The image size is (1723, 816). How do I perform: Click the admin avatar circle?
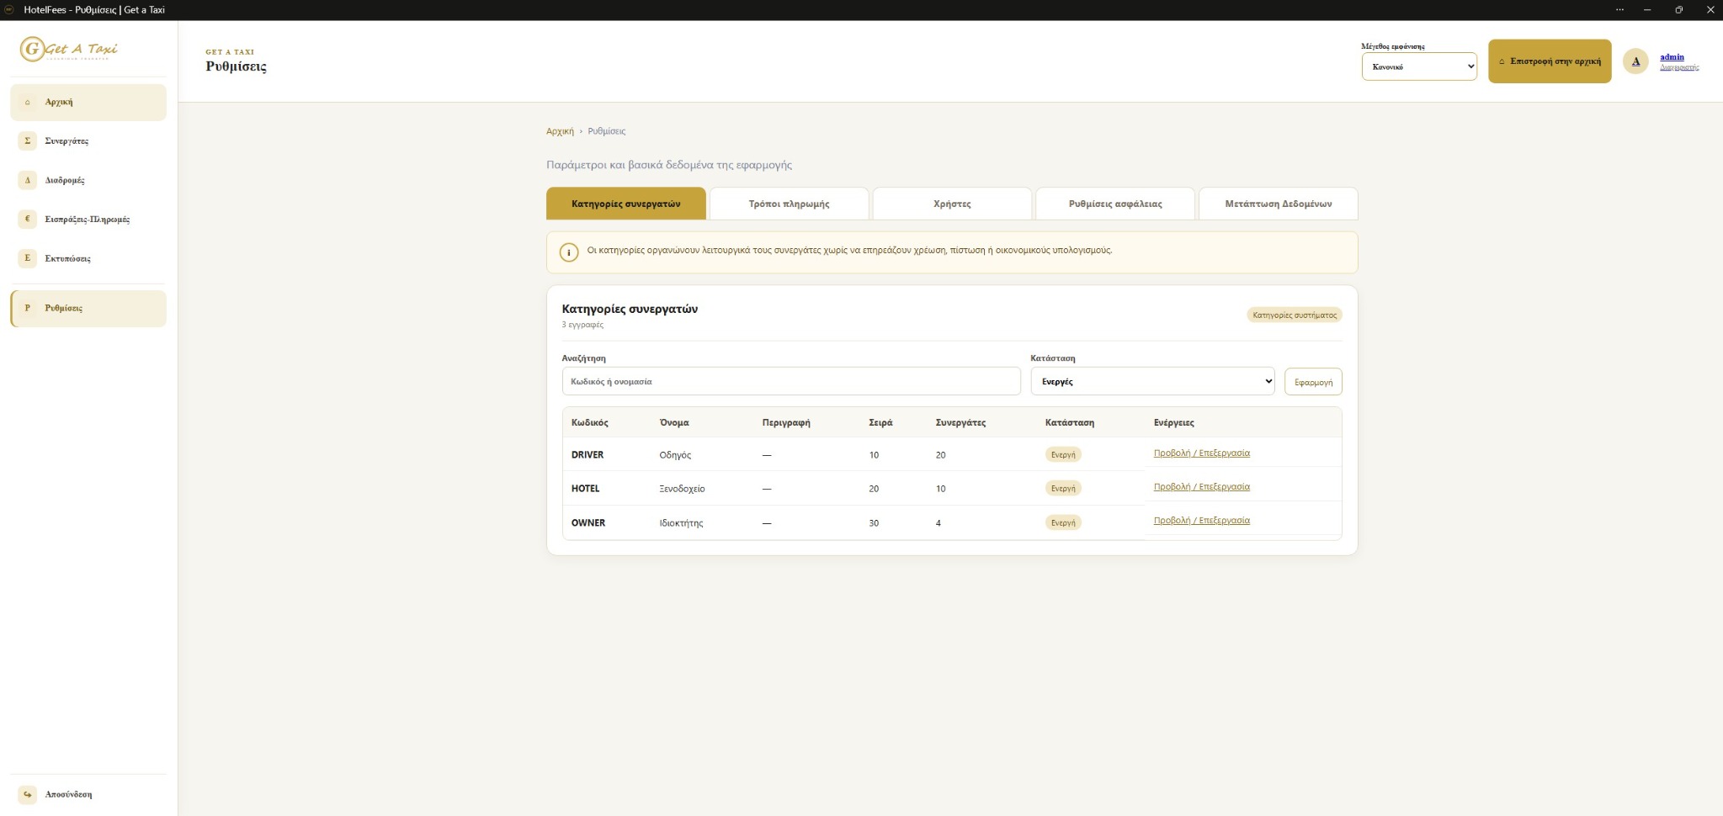[1635, 61]
